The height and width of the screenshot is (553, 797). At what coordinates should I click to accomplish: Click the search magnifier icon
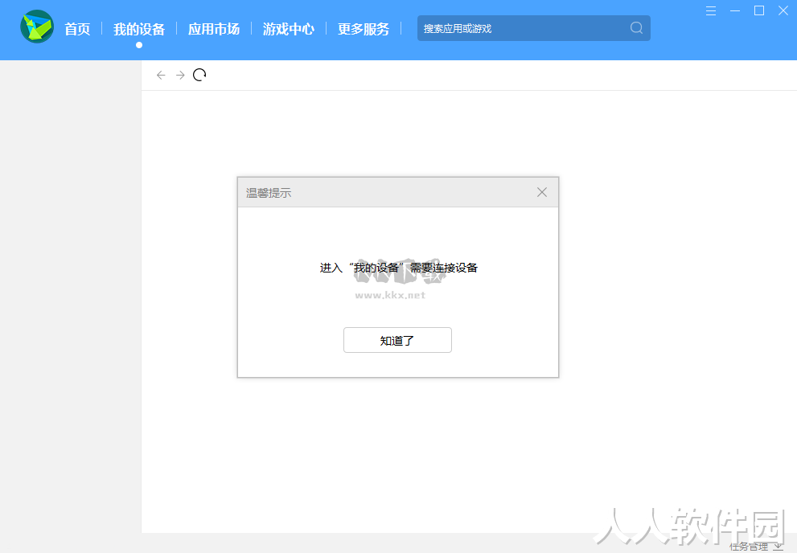tap(636, 28)
